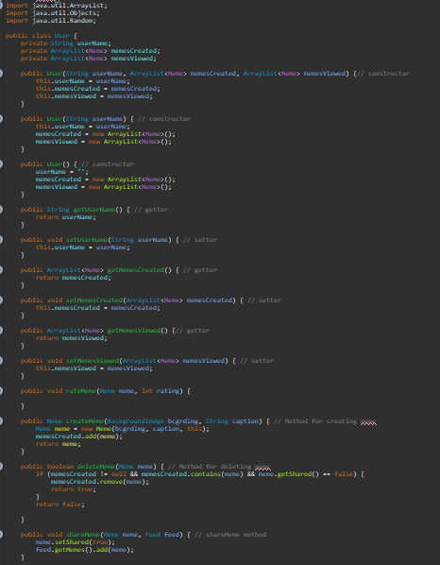Collapse the import statements fold marker
440x565 pixels.
pos(1,6)
